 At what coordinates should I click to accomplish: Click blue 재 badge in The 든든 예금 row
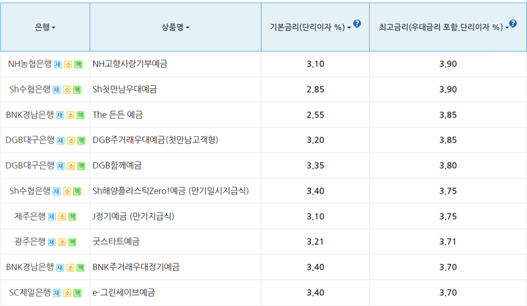click(x=60, y=116)
